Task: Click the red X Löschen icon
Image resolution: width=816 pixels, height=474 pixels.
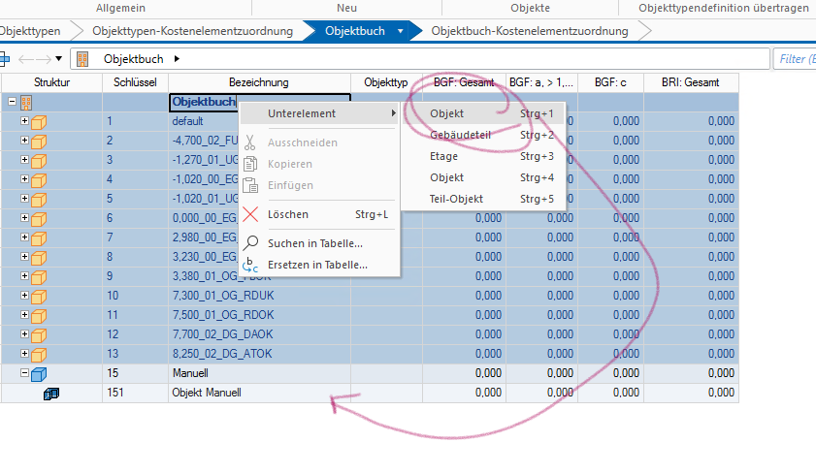Action: [x=250, y=214]
